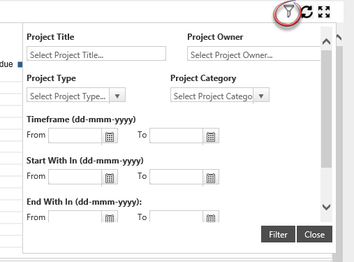Click the Select Project Title field
This screenshot has width=354, height=262.
[x=96, y=54]
